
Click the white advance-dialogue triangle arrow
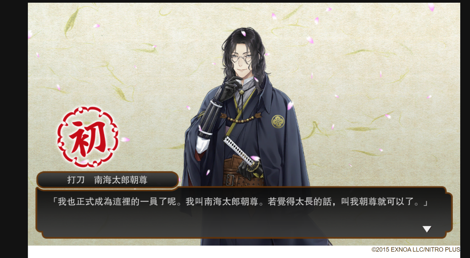pyautogui.click(x=426, y=229)
